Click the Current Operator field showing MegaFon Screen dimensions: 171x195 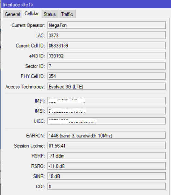pyautogui.click(x=107, y=25)
